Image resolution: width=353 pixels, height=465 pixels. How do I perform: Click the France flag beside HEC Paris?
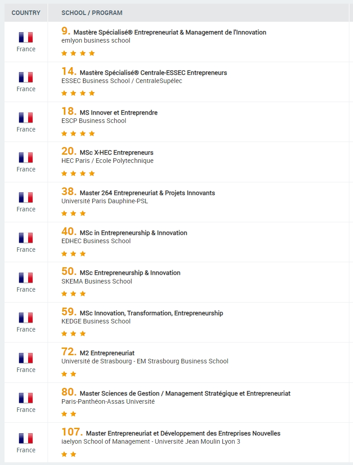point(26,157)
